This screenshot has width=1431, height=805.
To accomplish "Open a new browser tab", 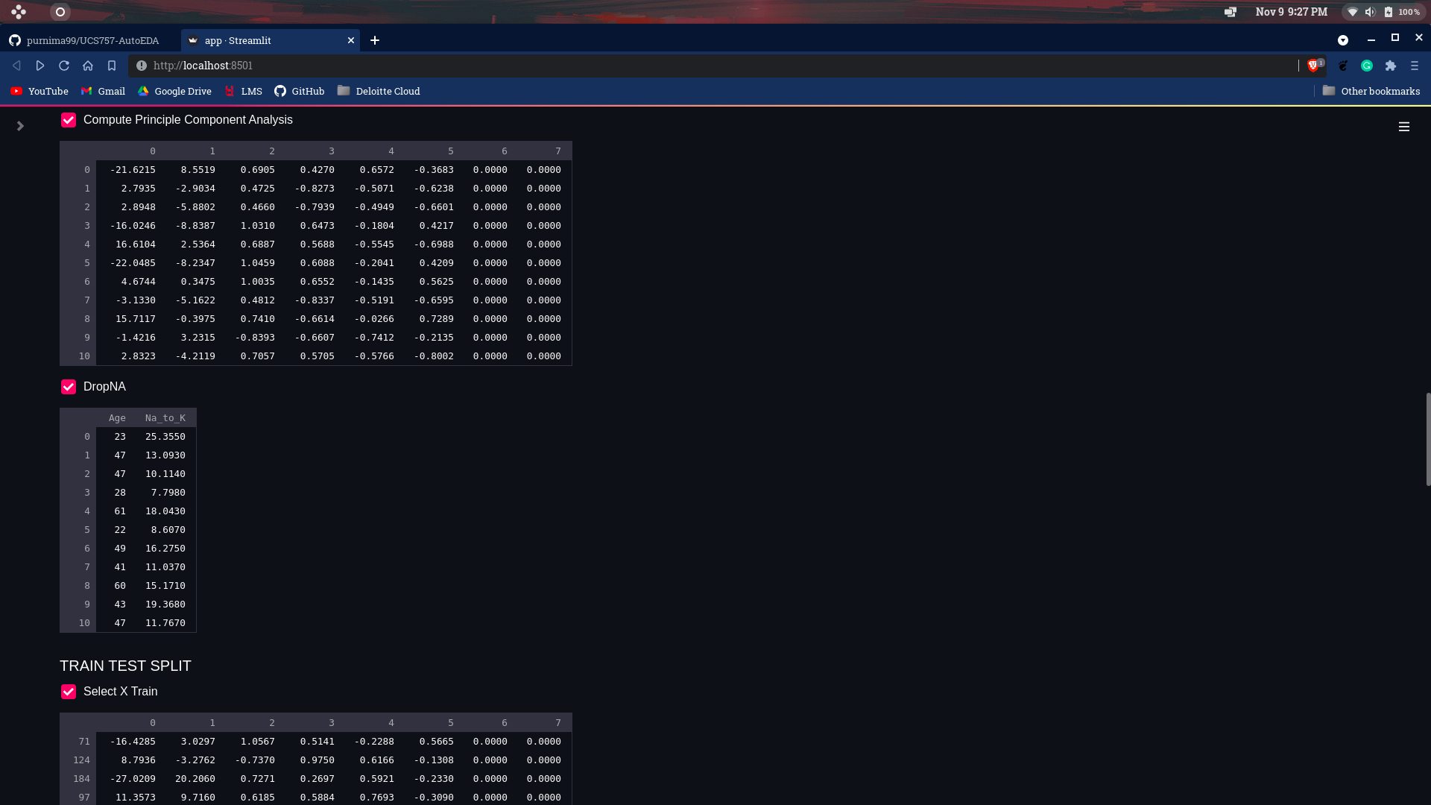I will [375, 40].
